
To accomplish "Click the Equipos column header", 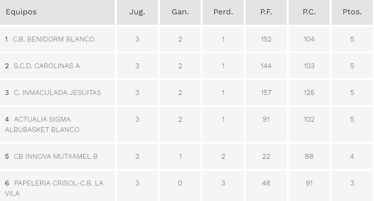I will coord(21,12).
